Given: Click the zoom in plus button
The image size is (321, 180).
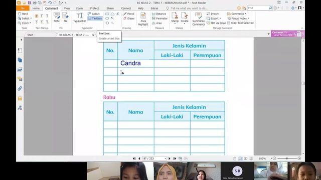Looking at the screenshot, I should 299,158.
